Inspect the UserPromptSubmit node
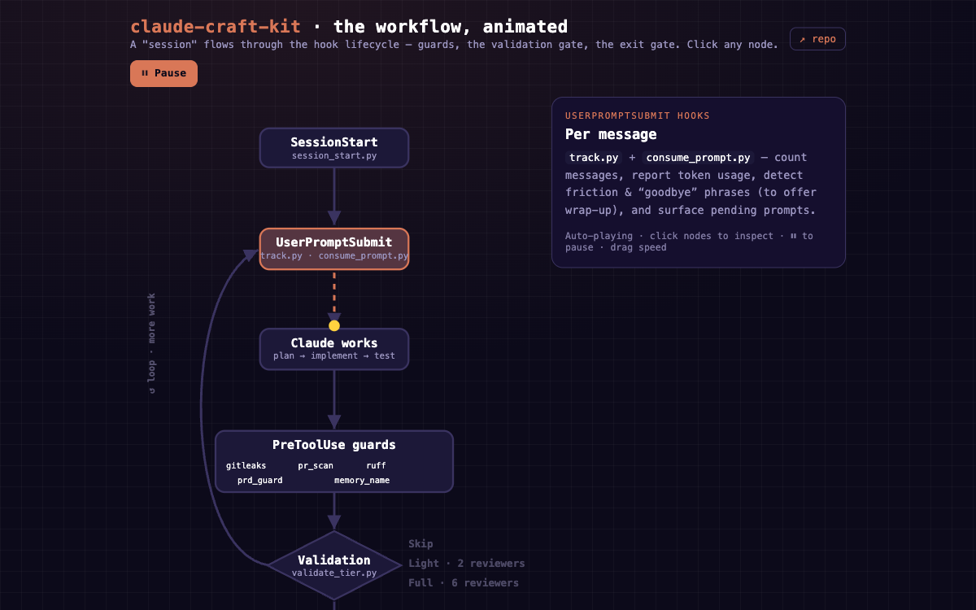 (x=334, y=248)
